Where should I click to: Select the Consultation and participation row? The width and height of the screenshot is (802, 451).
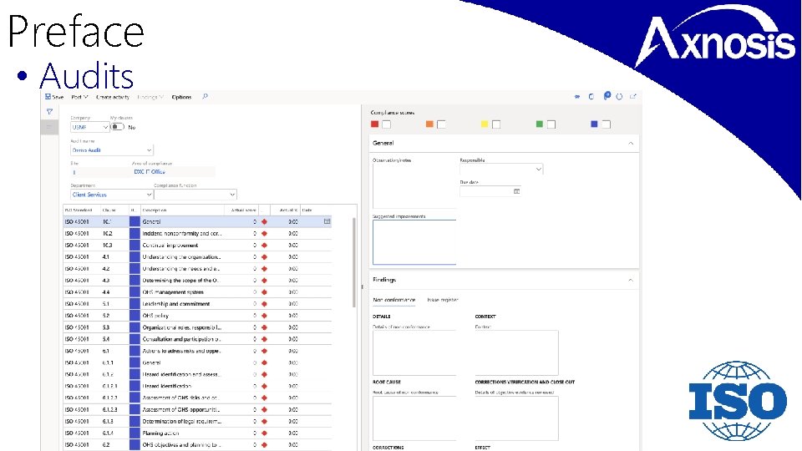197,339
